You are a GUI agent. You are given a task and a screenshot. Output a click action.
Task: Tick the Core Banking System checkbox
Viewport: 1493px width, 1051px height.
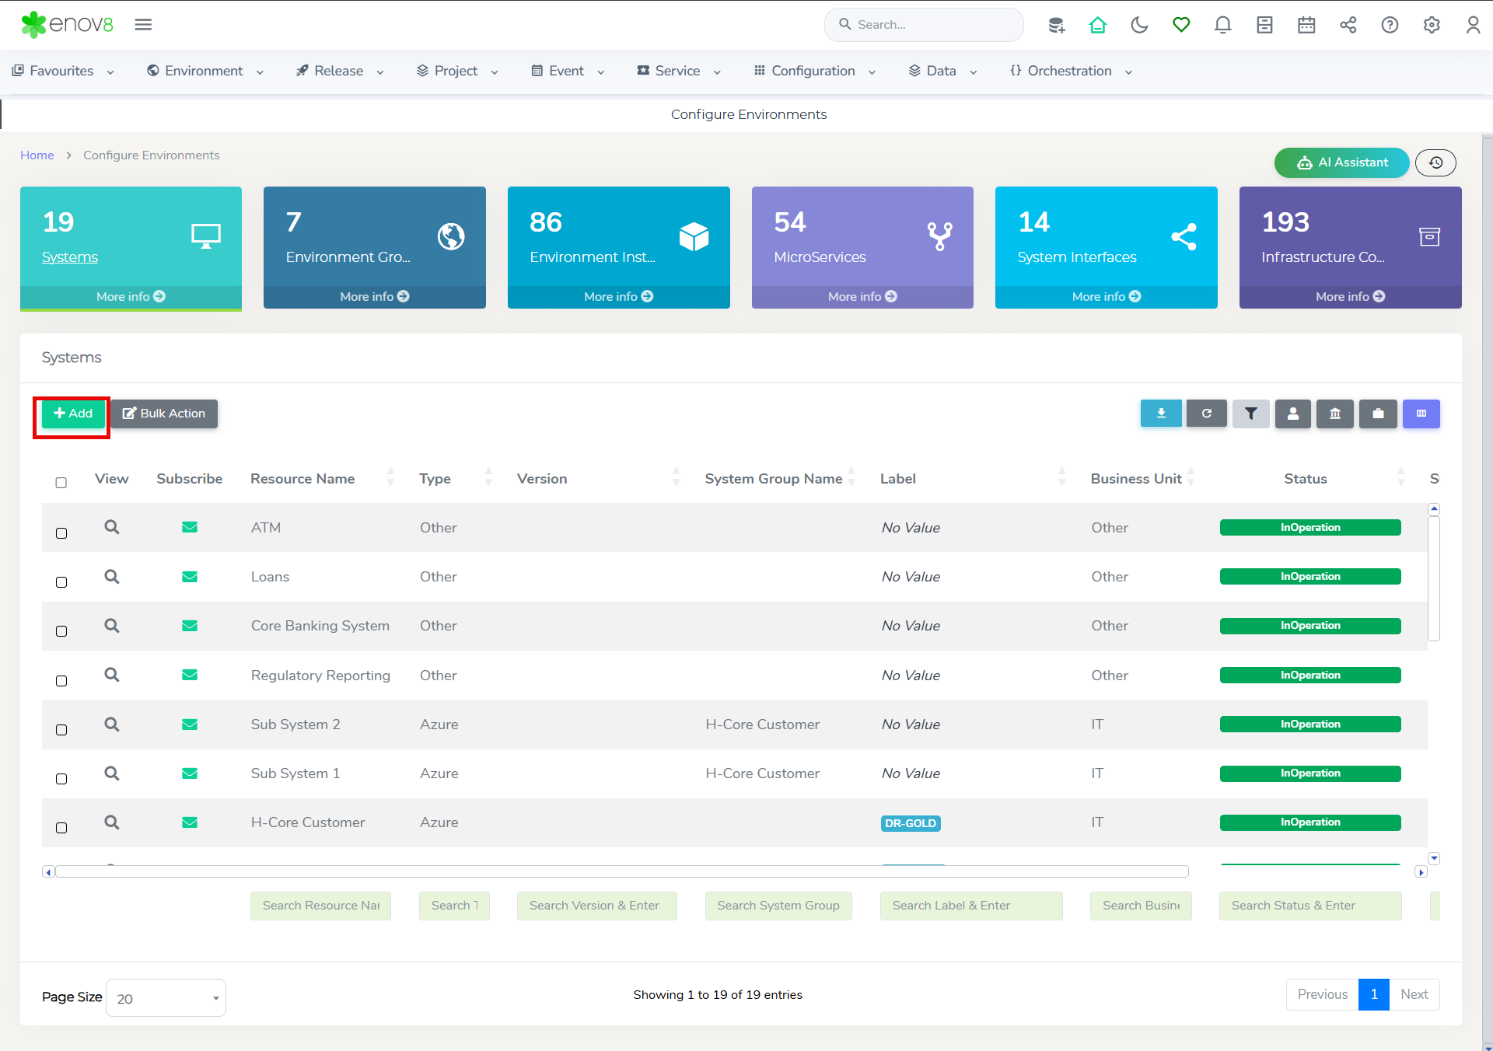tap(61, 631)
